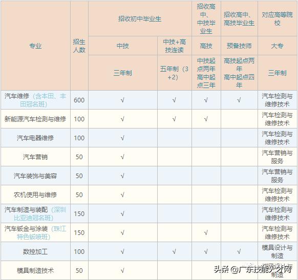
Task: Select the 汽车钣金与涂装 major cell
Action: [x=35, y=233]
